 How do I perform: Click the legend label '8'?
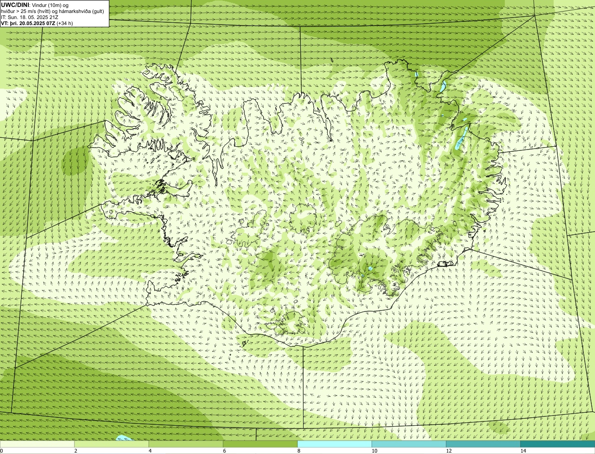point(298,451)
